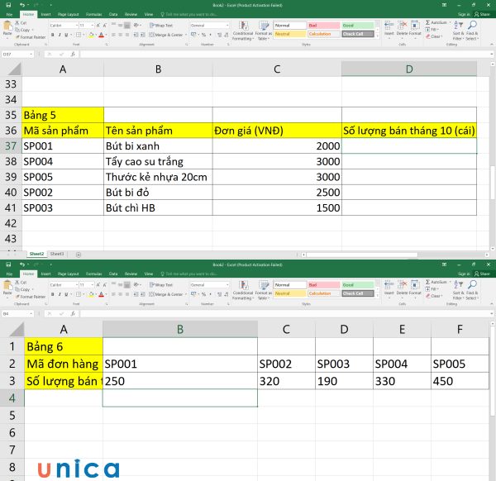The width and height of the screenshot is (496, 481).
Task: Click Share in the Bảng 5 window
Action: pyautogui.click(x=482, y=15)
